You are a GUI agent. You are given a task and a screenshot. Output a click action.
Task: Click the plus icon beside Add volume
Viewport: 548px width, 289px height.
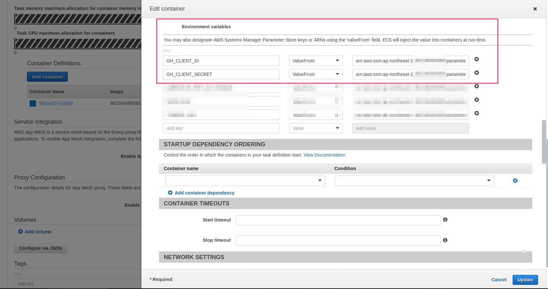point(21,231)
